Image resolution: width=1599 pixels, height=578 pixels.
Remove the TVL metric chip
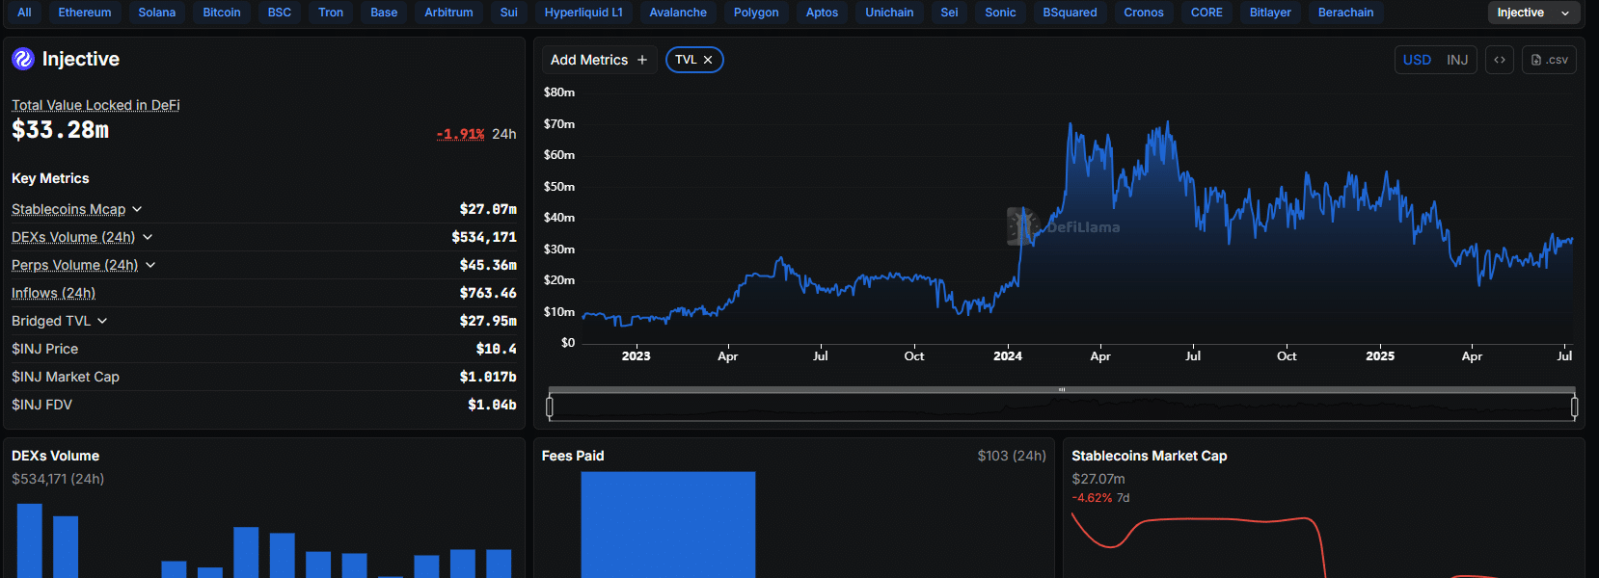(x=708, y=60)
